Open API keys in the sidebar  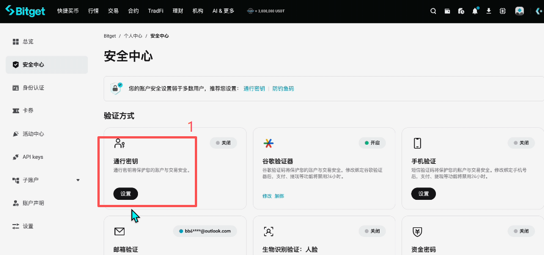pyautogui.click(x=47, y=157)
